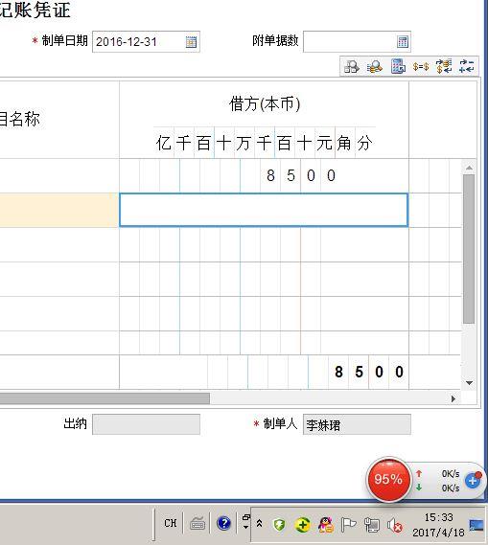This screenshot has height=545, width=488.
Task: Click the horizontal scrollbar right arrow
Action: point(453,398)
